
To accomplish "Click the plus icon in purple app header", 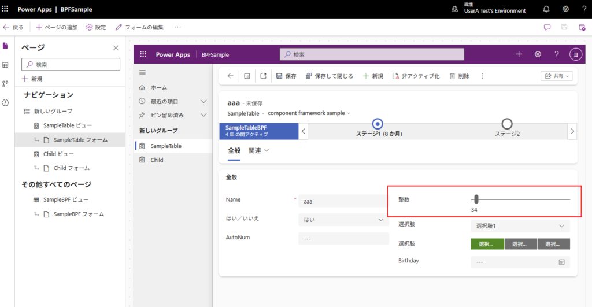I will 519,54.
